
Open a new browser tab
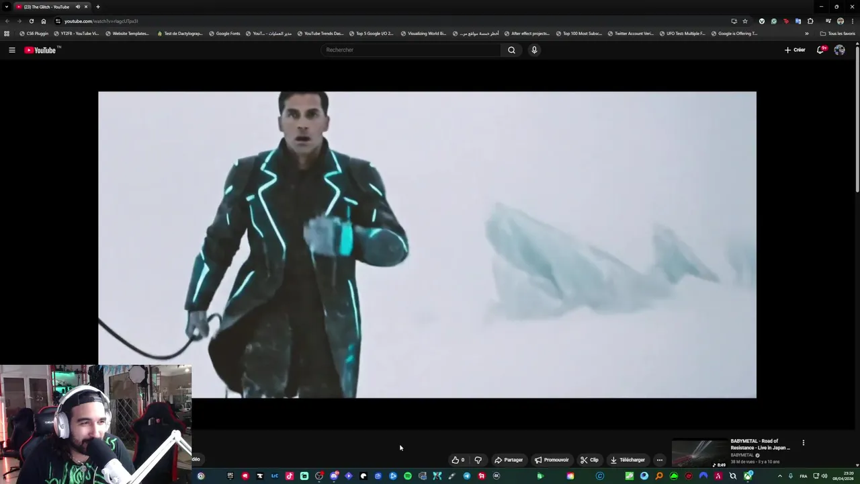tap(97, 7)
